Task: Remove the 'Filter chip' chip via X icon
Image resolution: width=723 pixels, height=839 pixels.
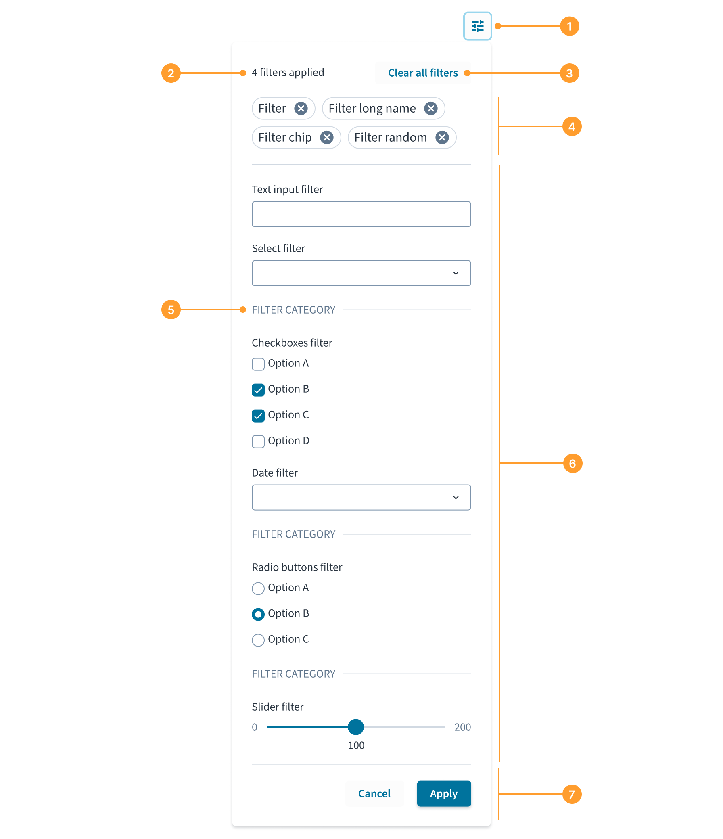Action: tap(327, 138)
